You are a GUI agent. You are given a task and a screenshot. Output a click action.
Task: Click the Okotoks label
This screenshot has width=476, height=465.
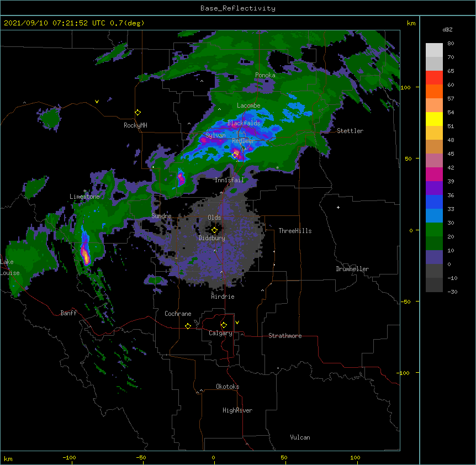coord(228,387)
